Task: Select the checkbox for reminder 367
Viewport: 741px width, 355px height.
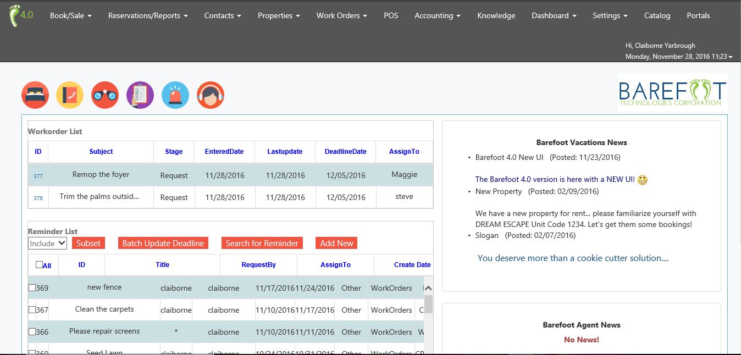Action: coord(32,310)
